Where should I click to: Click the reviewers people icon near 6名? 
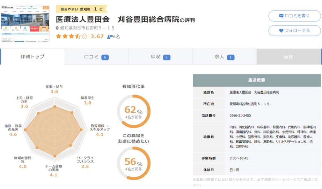pyautogui.click(x=110, y=37)
